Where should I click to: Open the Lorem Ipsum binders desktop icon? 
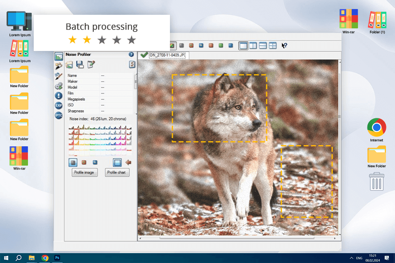coord(20,52)
